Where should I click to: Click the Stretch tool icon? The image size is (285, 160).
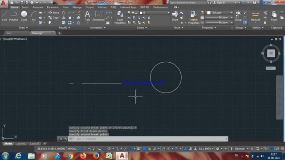50,23
